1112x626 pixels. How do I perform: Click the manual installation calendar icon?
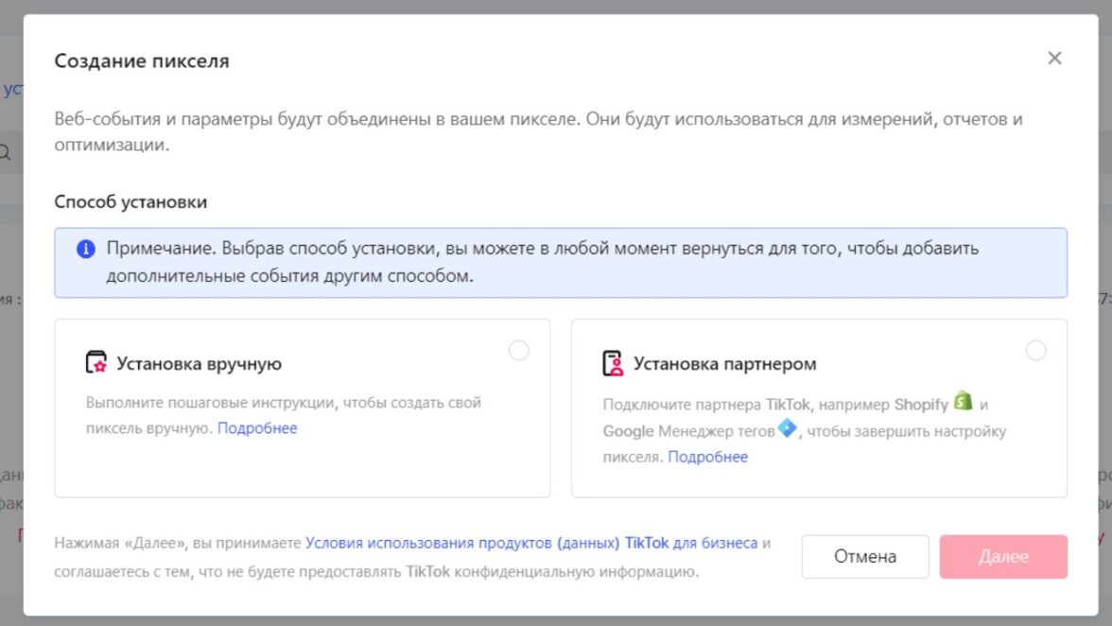click(x=96, y=363)
